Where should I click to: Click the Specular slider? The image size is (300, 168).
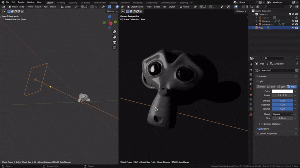point(282,105)
